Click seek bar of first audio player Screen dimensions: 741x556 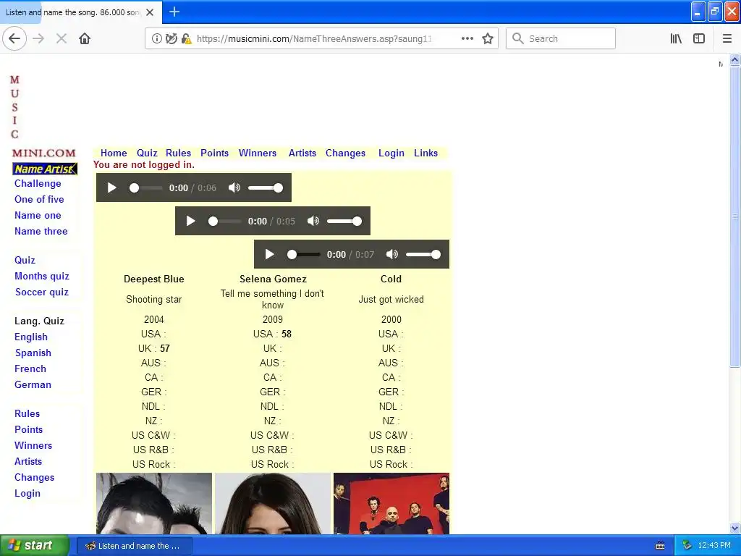coord(146,188)
